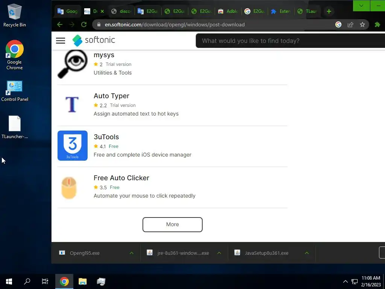Image resolution: width=385 pixels, height=289 pixels.
Task: Click the Chrome taskbar icon
Action: 64,281
